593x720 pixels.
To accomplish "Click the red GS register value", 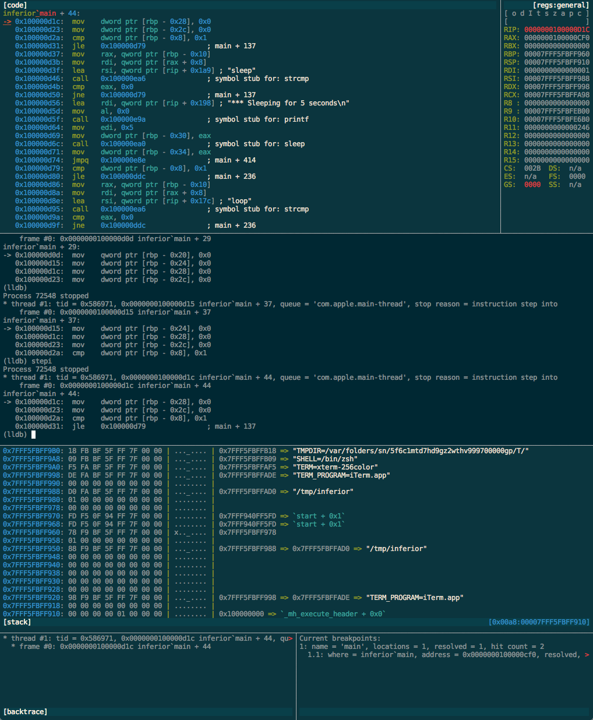I will (x=532, y=185).
